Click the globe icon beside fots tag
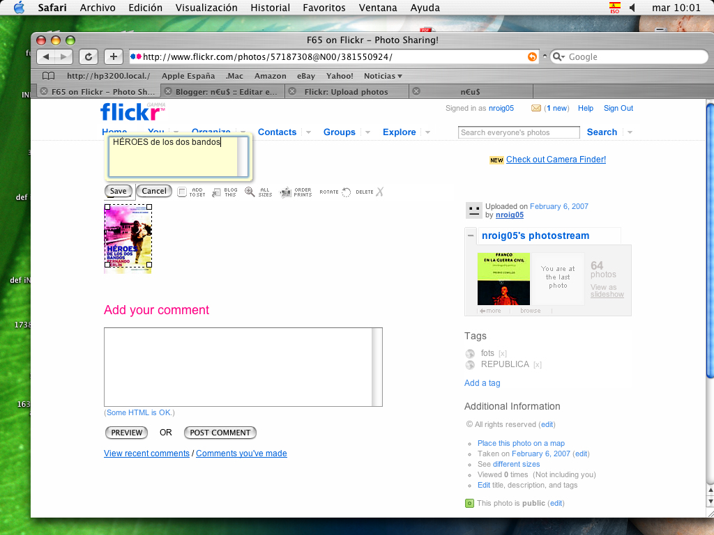Image resolution: width=714 pixels, height=535 pixels. click(x=470, y=353)
